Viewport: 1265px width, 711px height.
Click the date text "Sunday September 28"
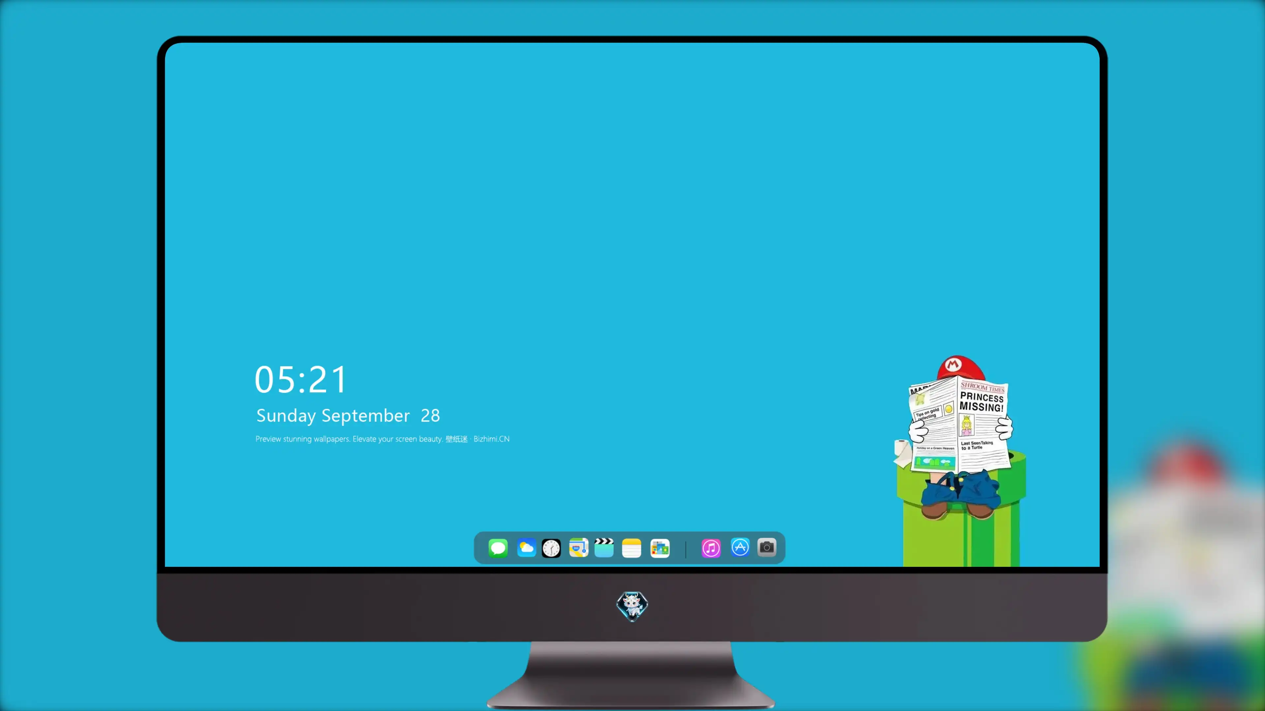[x=348, y=416]
